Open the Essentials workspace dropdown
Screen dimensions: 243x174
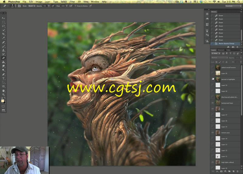click(233, 6)
